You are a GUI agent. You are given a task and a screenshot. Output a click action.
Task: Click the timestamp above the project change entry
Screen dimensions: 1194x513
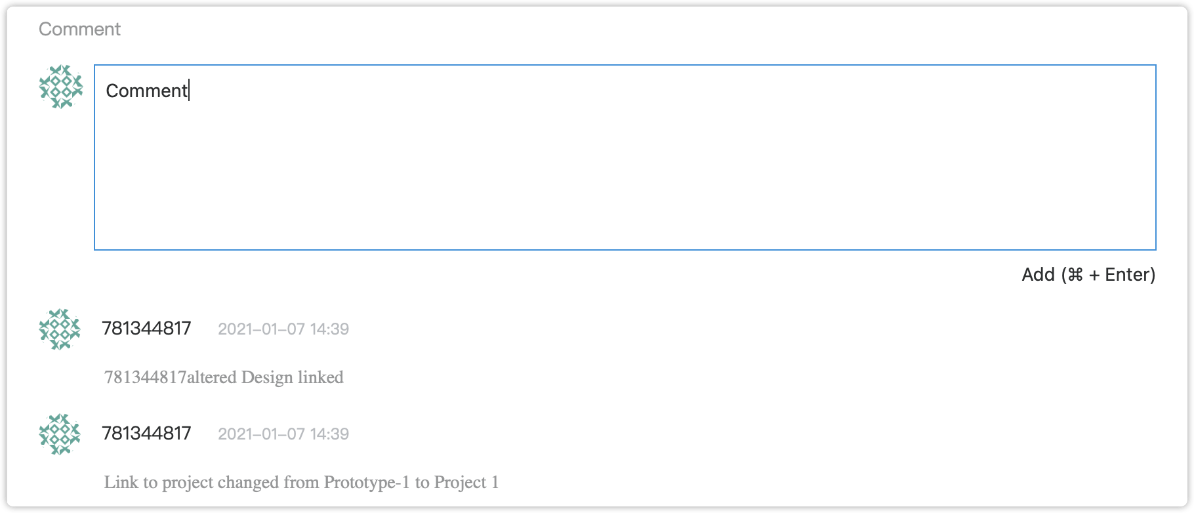point(283,434)
